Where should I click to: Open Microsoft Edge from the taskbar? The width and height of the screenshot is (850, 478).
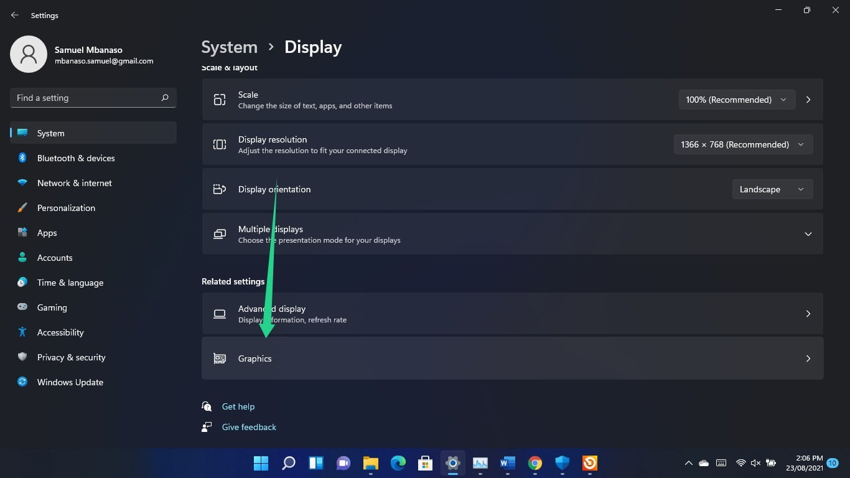(x=398, y=463)
